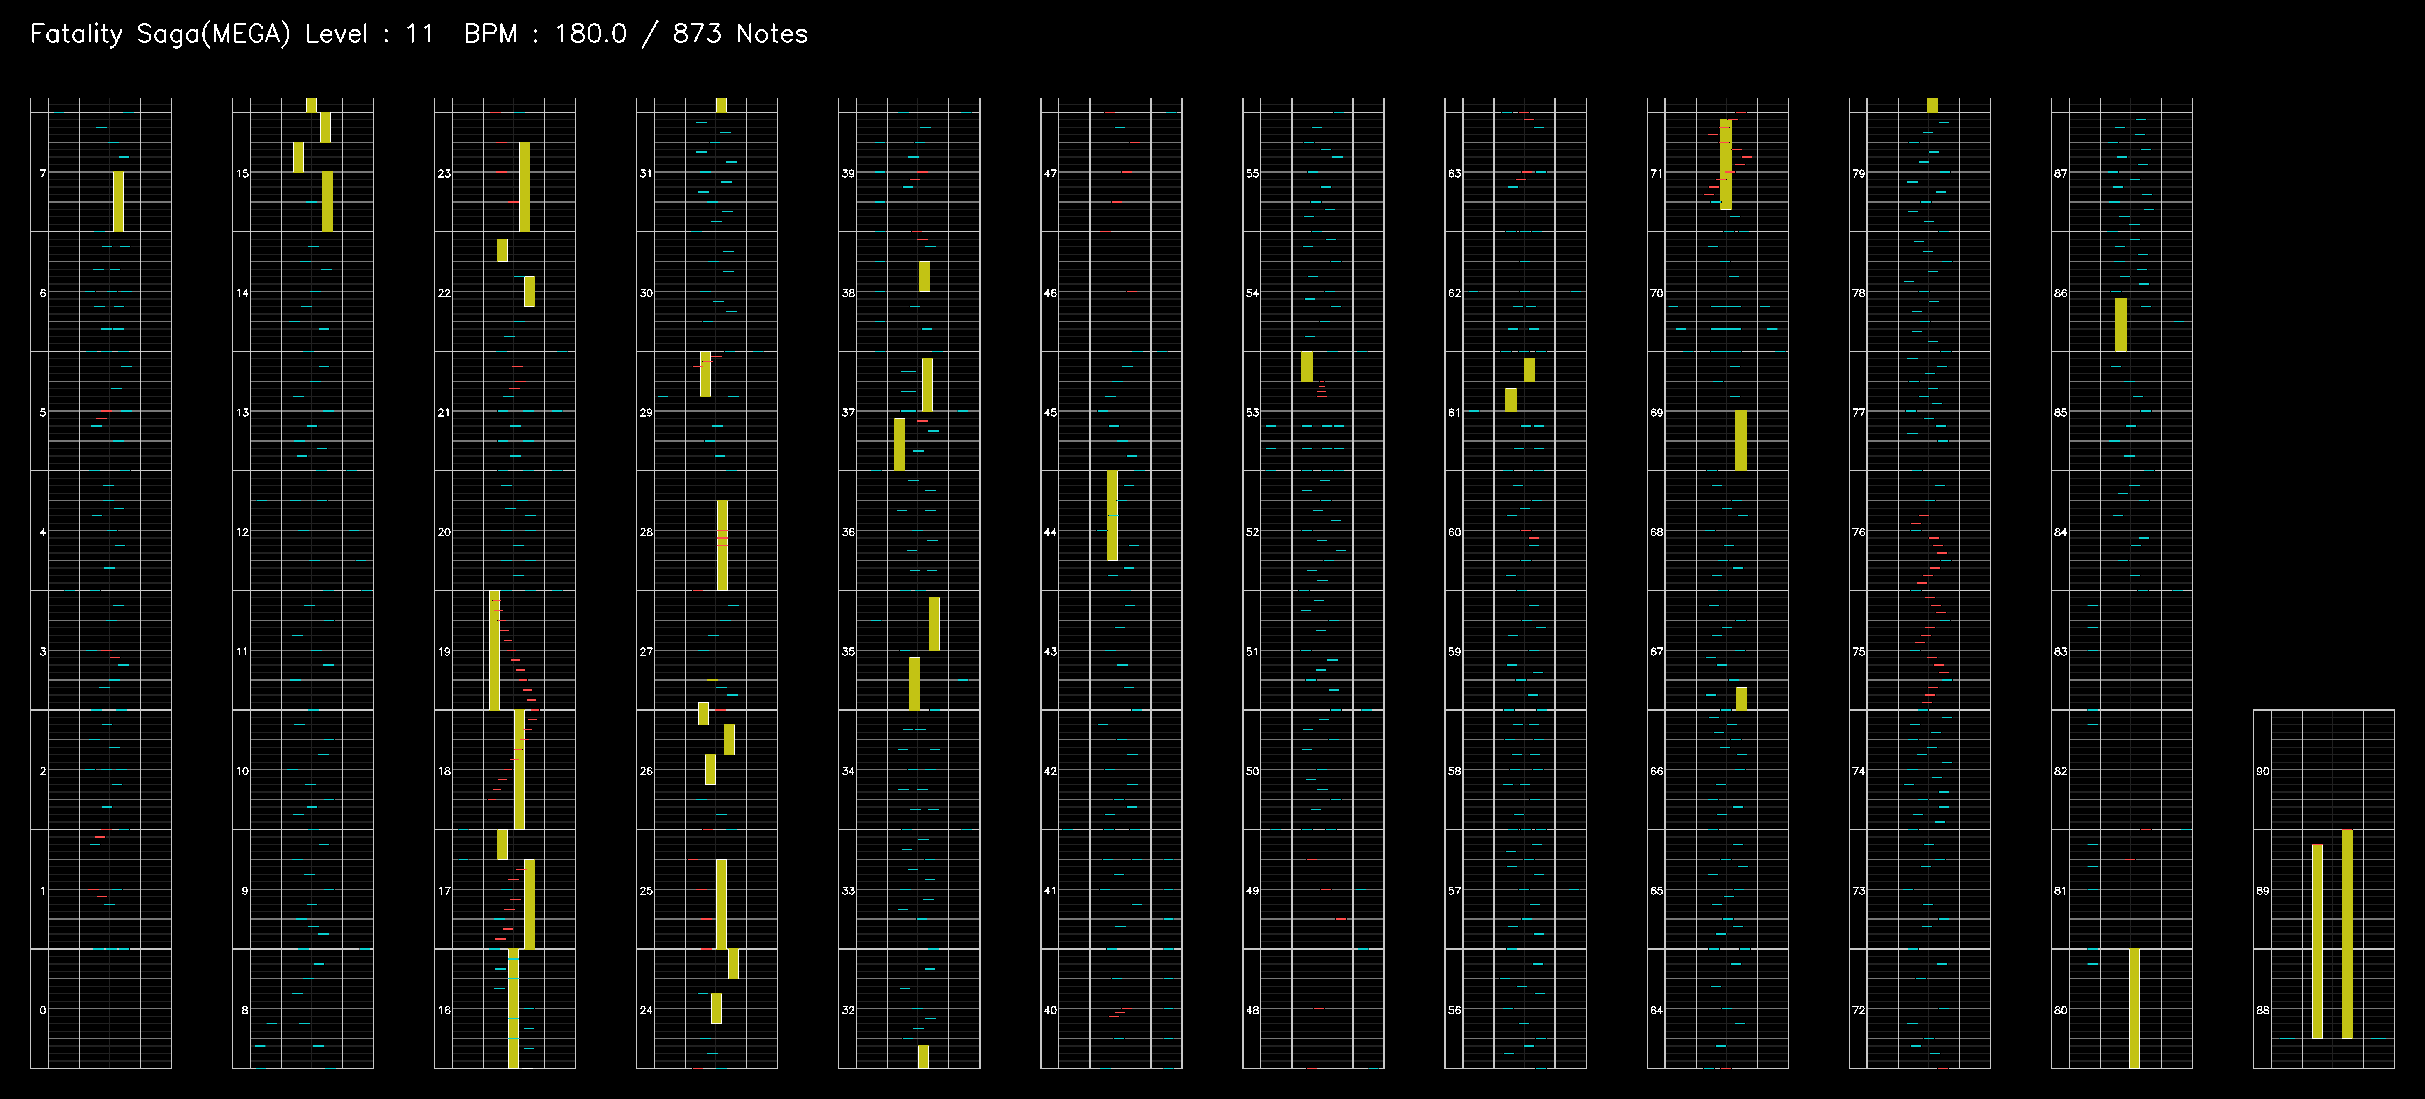
Task: Select measure number 16 label
Action: tap(444, 1011)
